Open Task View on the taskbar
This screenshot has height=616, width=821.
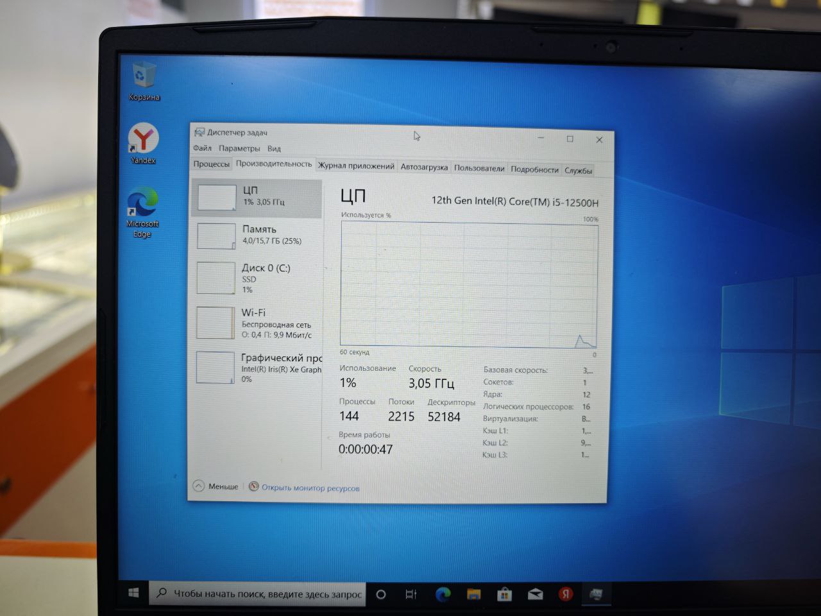[411, 594]
